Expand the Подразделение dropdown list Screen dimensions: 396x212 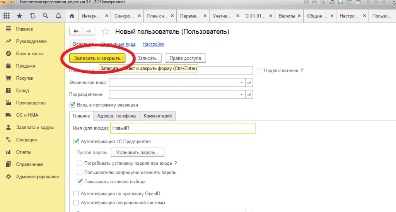point(242,94)
